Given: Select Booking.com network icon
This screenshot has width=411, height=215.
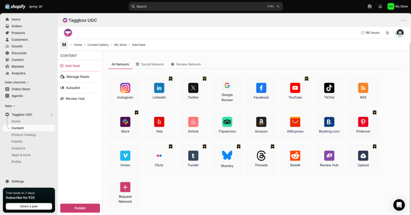Looking at the screenshot, I should pyautogui.click(x=329, y=122).
